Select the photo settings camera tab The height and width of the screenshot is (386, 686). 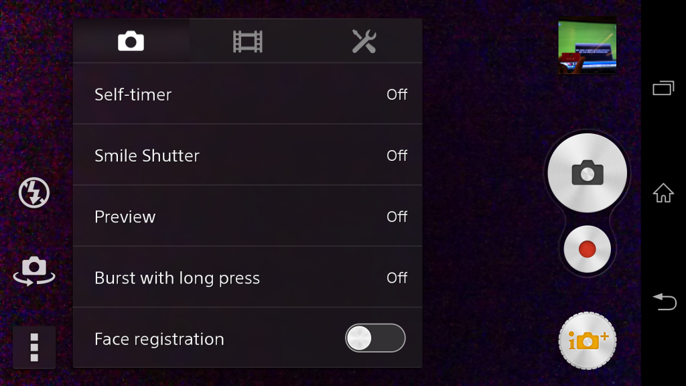point(131,41)
